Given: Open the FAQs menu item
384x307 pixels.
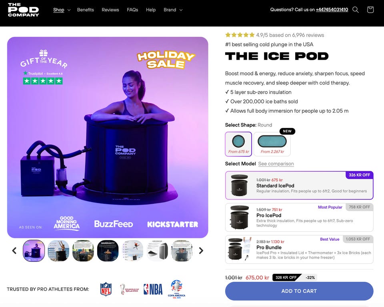Looking at the screenshot, I should tap(132, 10).
